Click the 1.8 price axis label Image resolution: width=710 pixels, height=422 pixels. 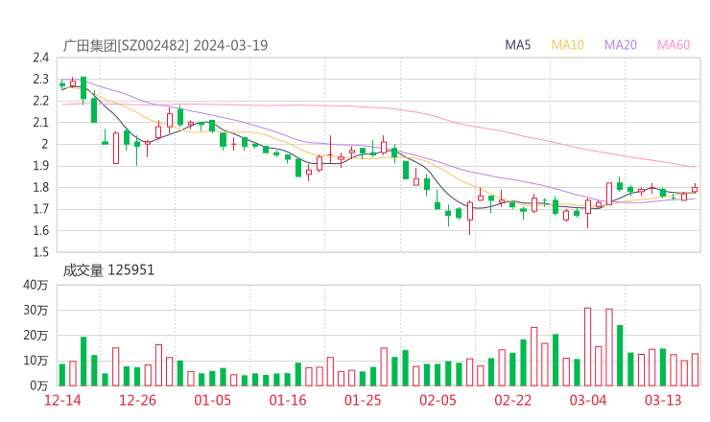[40, 187]
